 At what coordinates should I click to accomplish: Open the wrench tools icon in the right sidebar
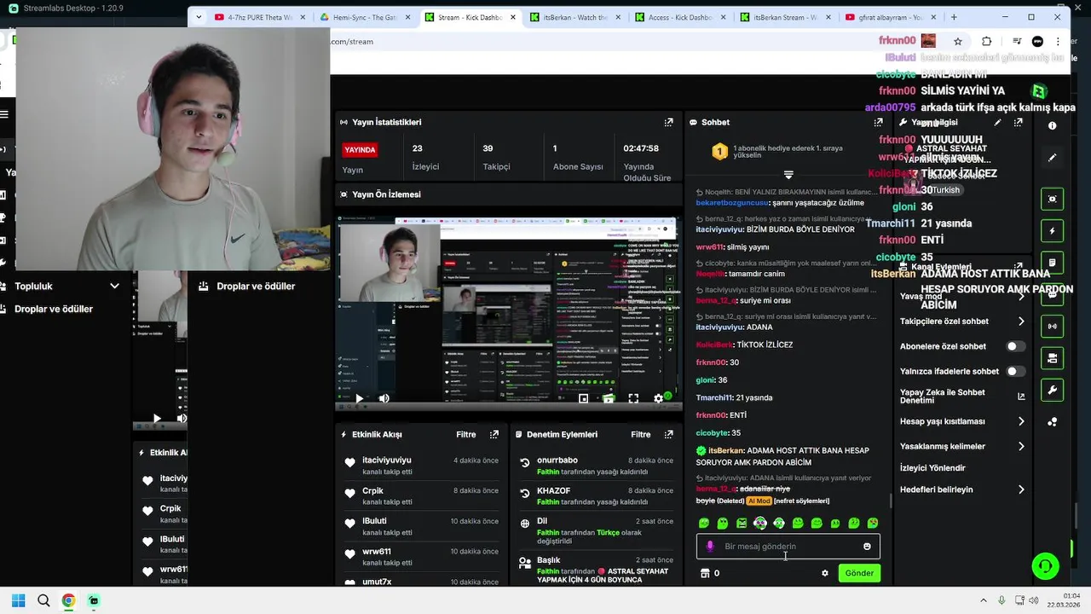point(1052,390)
